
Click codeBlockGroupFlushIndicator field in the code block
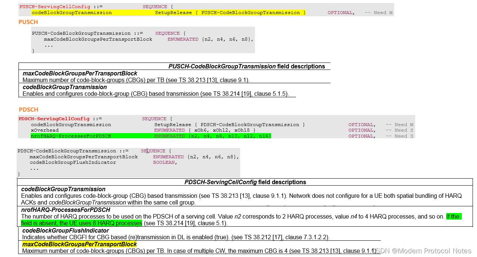[x=73, y=162]
